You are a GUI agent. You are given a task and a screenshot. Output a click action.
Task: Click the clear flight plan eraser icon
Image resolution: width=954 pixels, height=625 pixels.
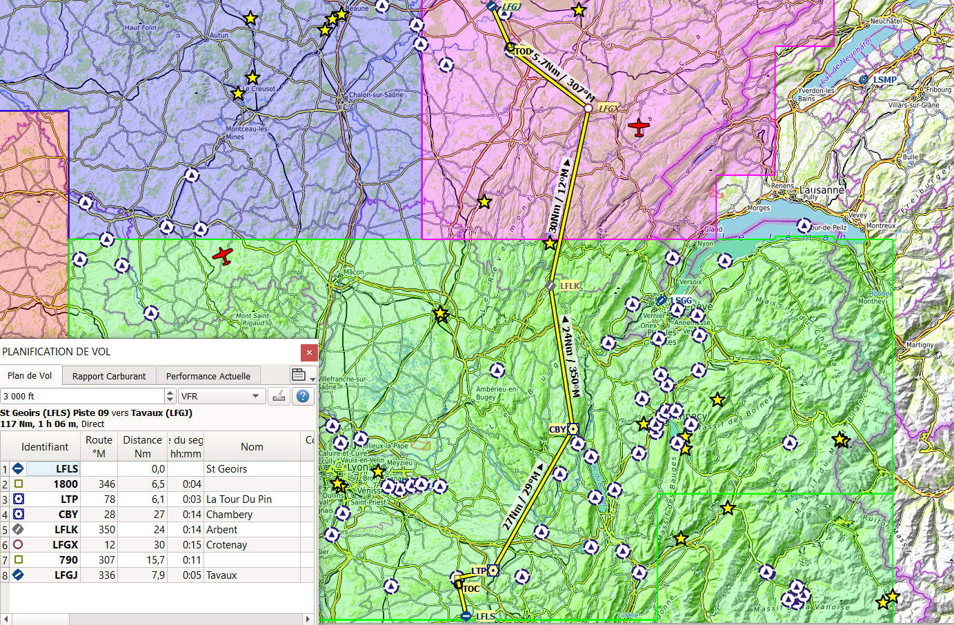point(279,396)
